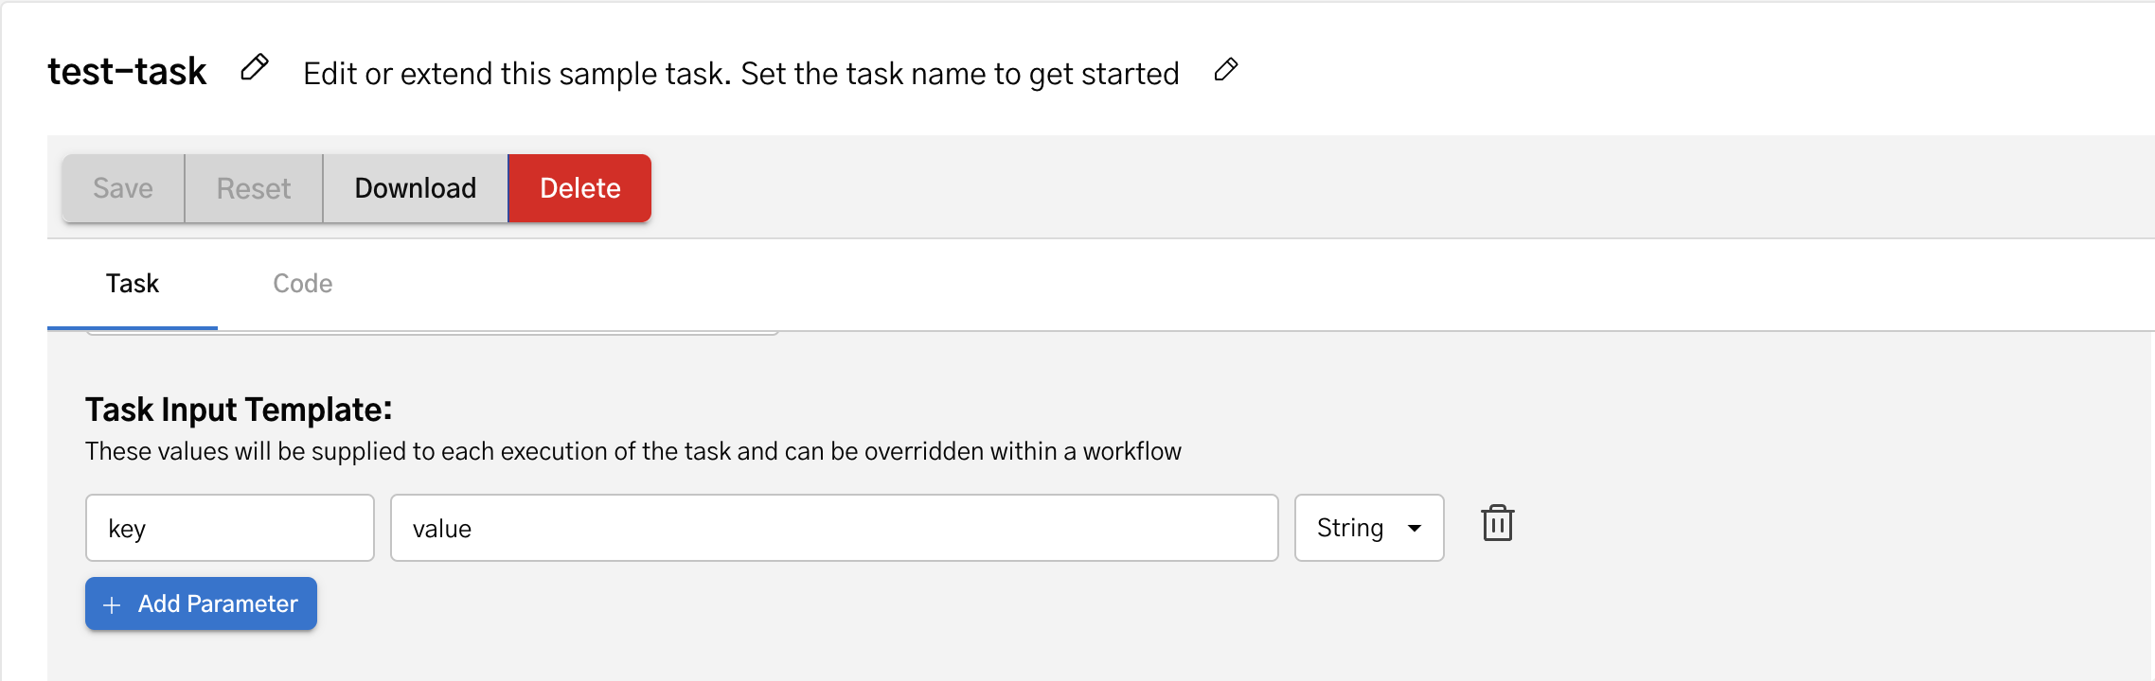Edit the task description using its pencil icon

1226,70
